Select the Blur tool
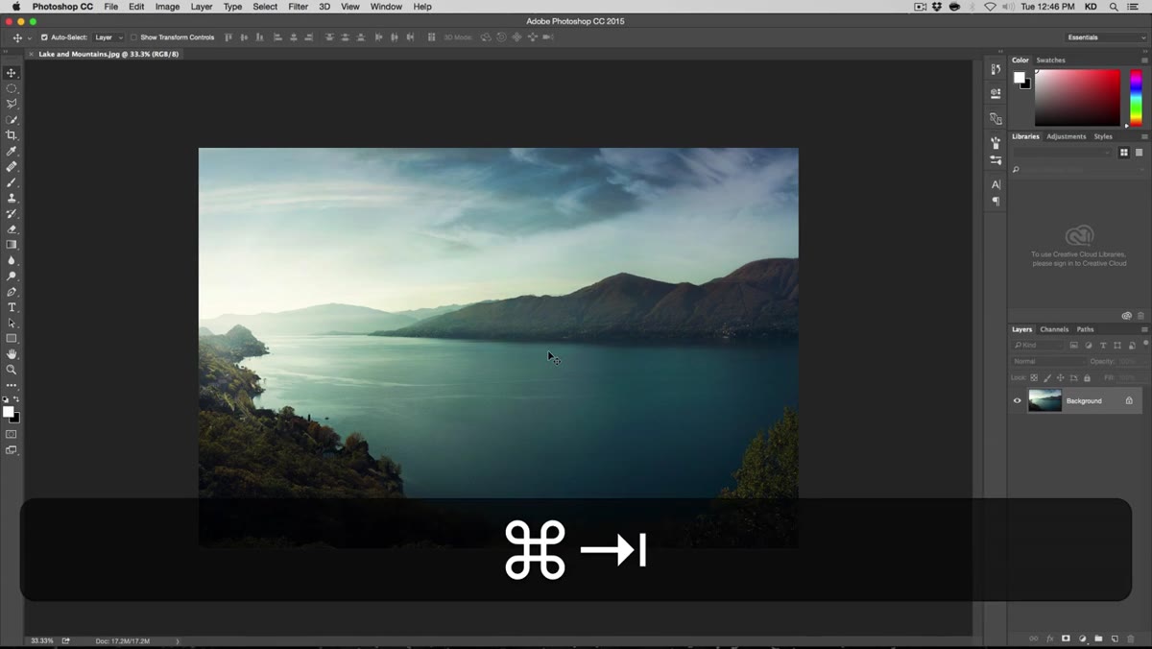This screenshot has width=1152, height=649. [12, 260]
